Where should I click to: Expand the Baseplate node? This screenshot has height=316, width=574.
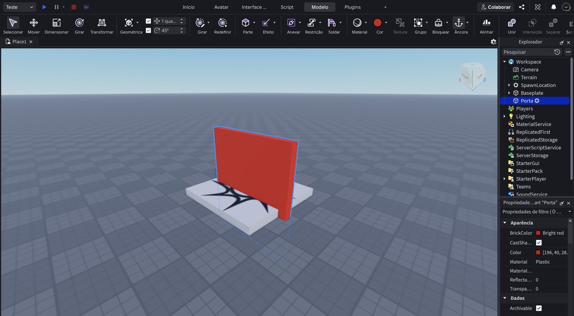509,93
